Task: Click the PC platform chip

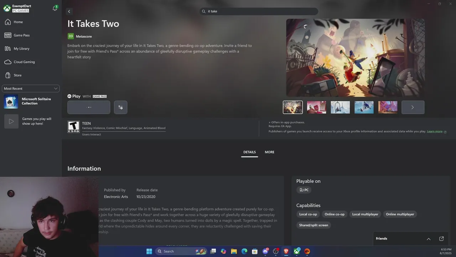Action: click(x=304, y=190)
